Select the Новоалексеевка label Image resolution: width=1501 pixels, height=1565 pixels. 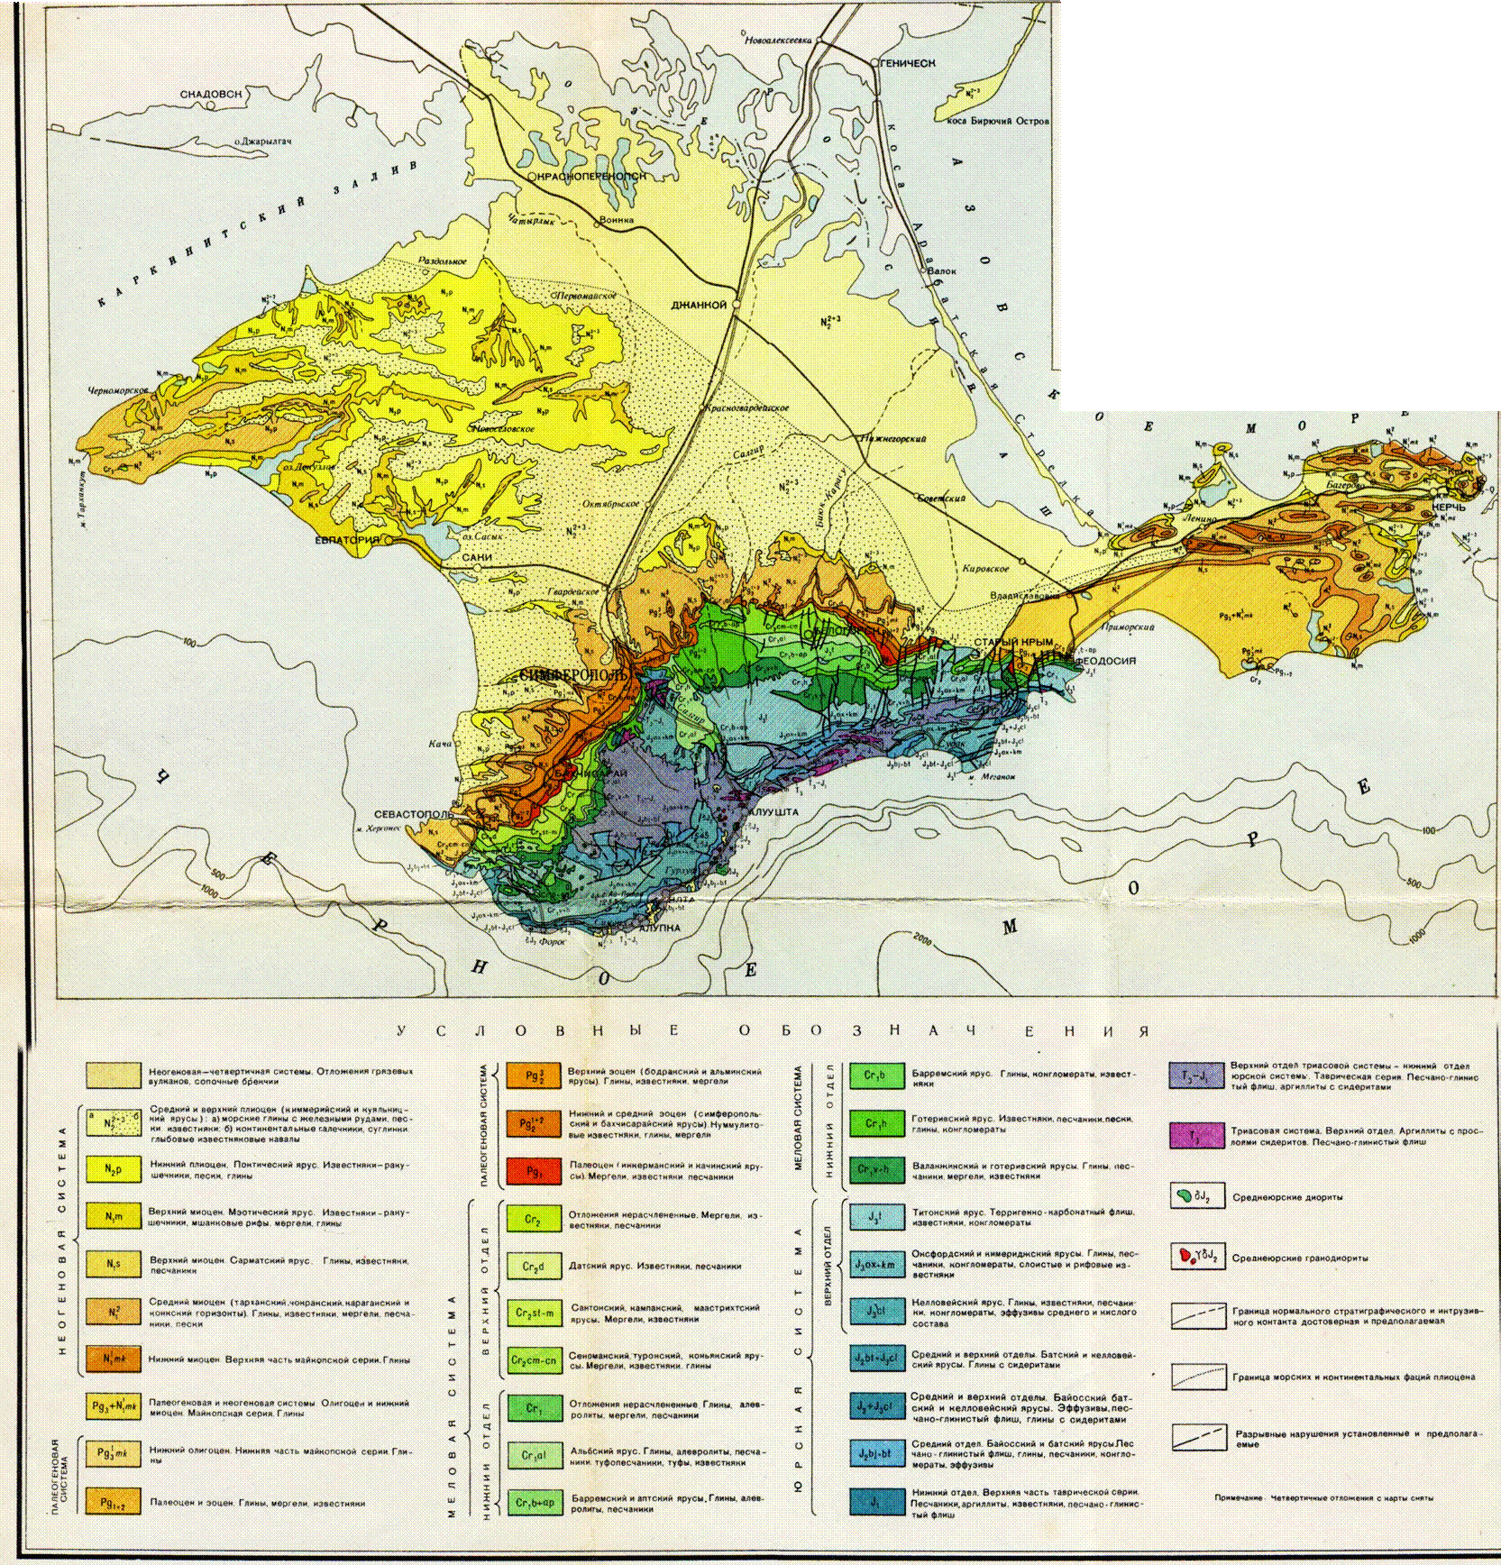779,40
